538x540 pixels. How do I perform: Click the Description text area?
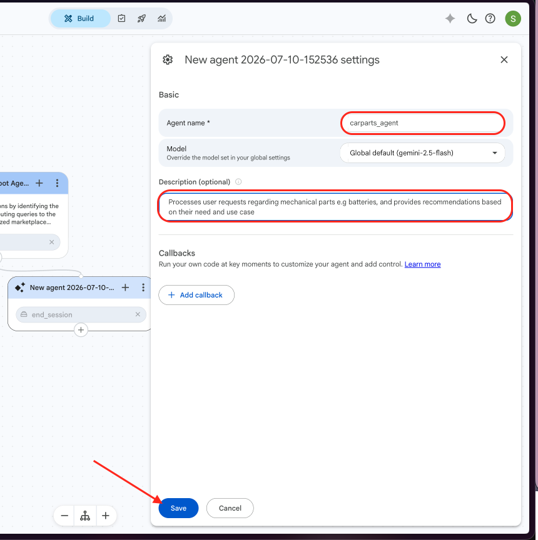pos(335,207)
